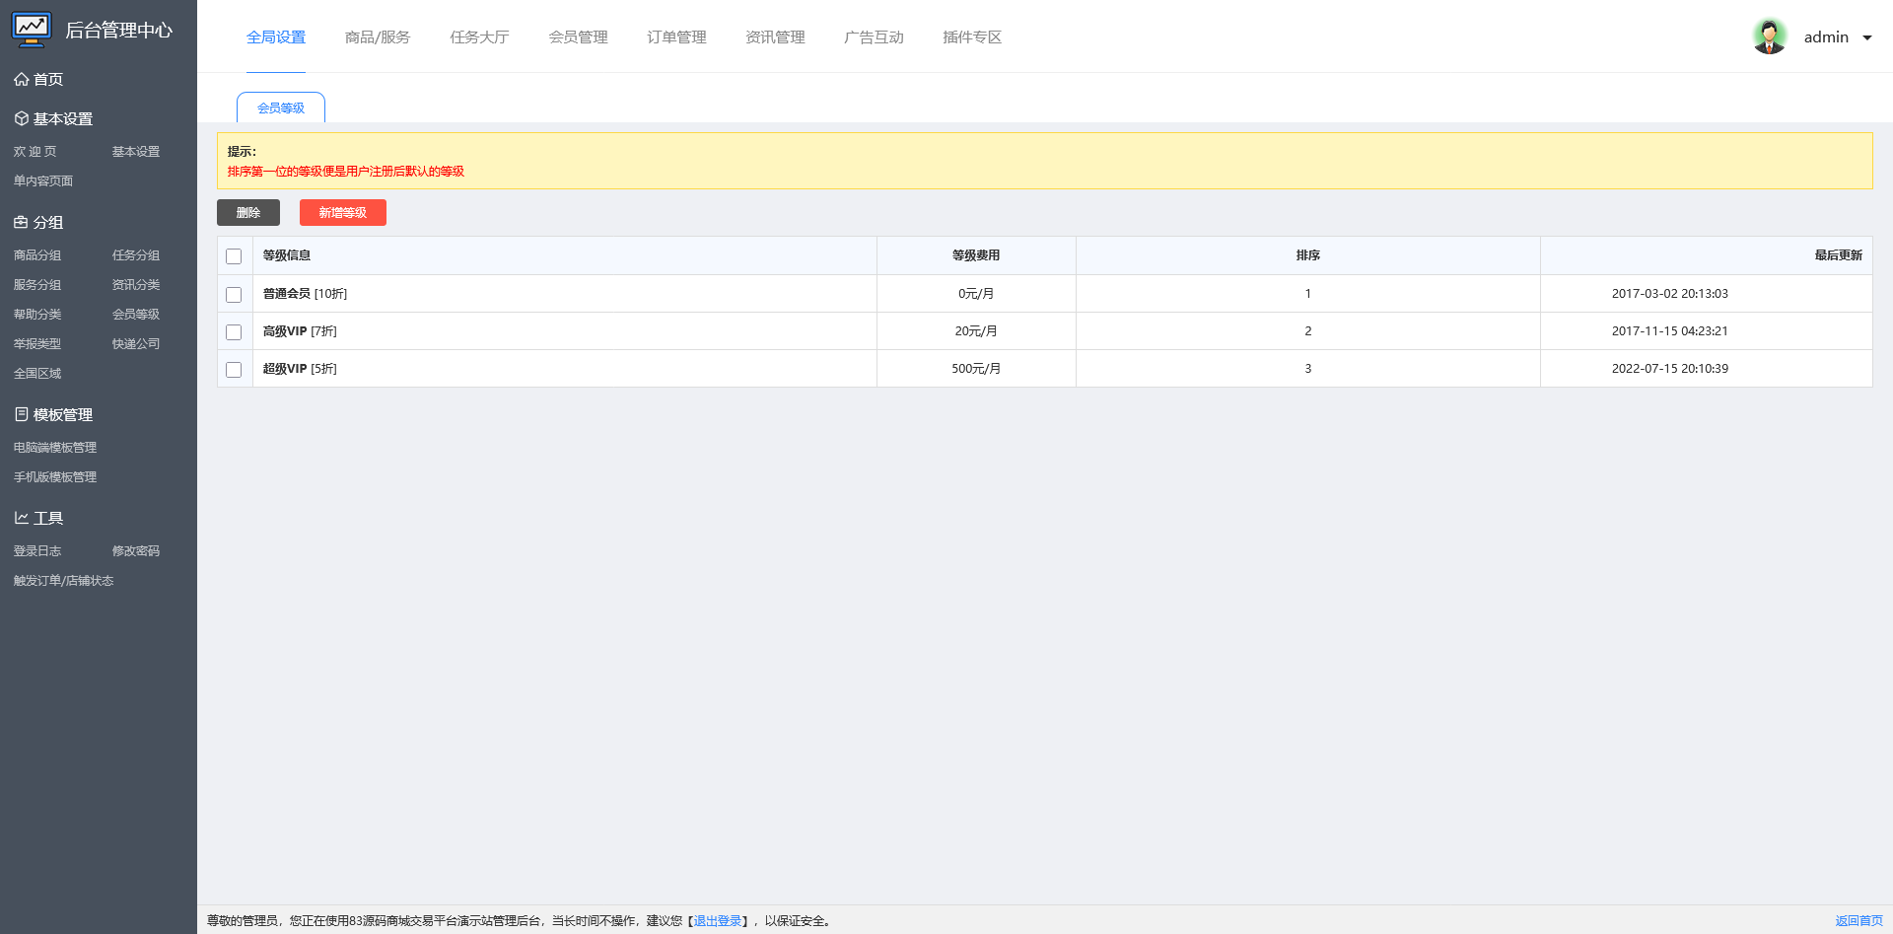Check the 超级VIP row checkbox
This screenshot has height=934, width=1893.
pyautogui.click(x=234, y=370)
